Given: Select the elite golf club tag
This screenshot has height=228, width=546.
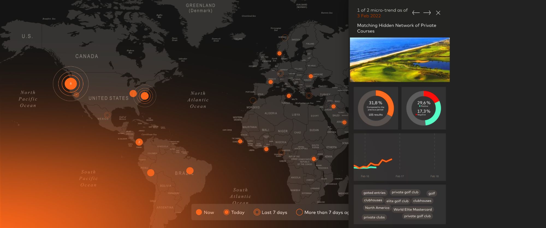Looking at the screenshot, I should pos(397,201).
